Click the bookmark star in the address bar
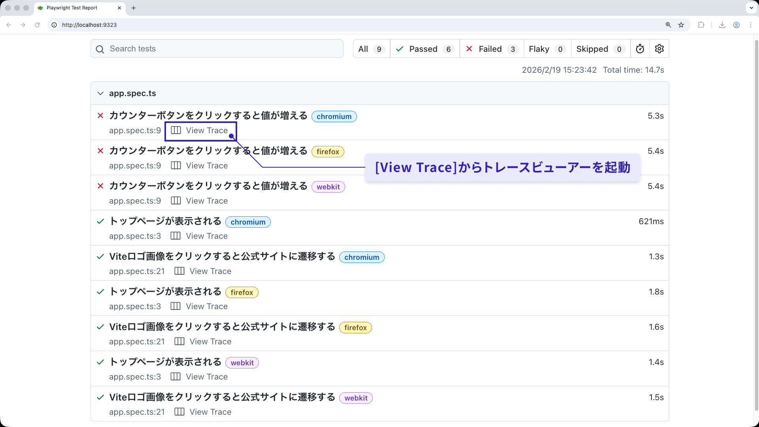Image resolution: width=759 pixels, height=427 pixels. pos(681,25)
